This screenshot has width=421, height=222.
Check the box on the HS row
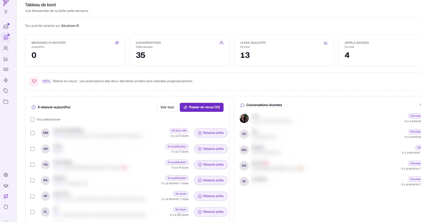point(33,164)
